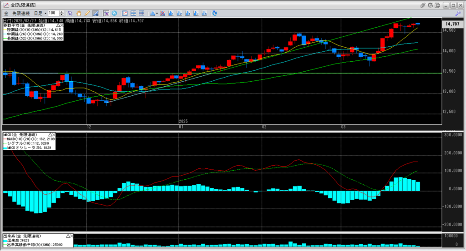Close the 出来高 volume panel
This screenshot has height=251, width=466.
click(x=72, y=236)
